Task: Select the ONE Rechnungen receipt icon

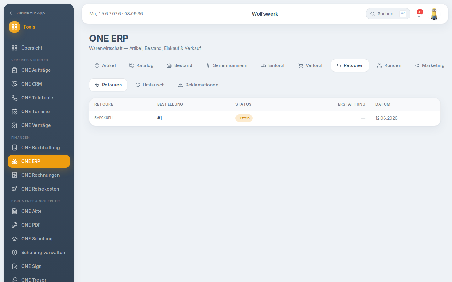Action: coord(14,175)
